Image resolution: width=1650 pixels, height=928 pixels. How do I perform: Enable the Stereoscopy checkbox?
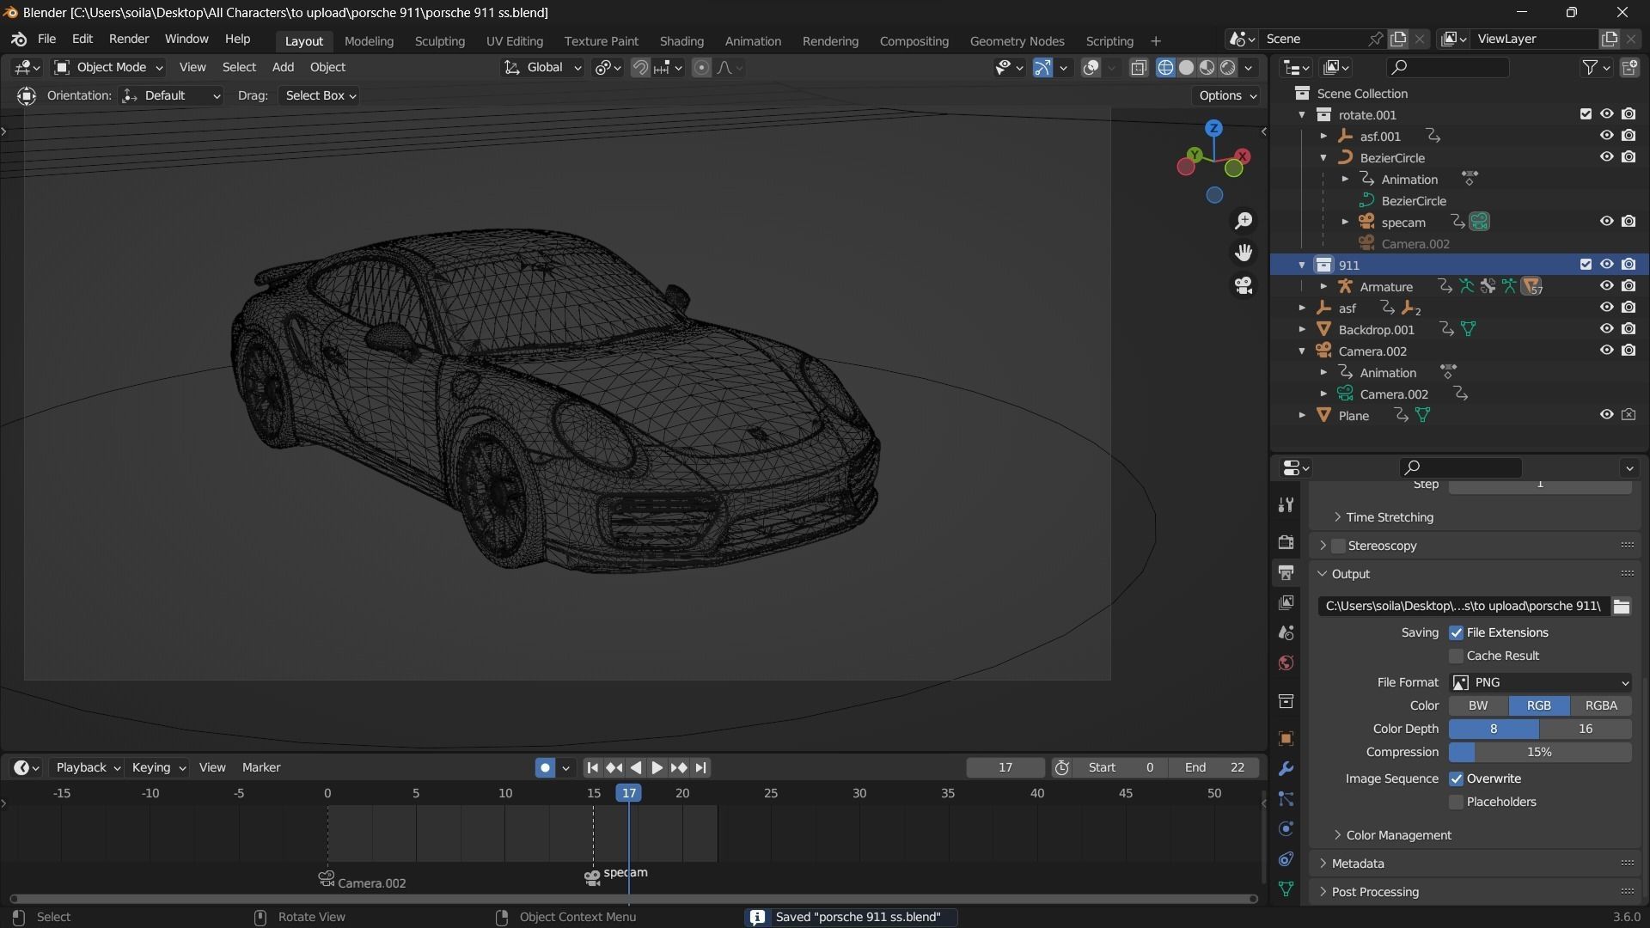point(1338,546)
